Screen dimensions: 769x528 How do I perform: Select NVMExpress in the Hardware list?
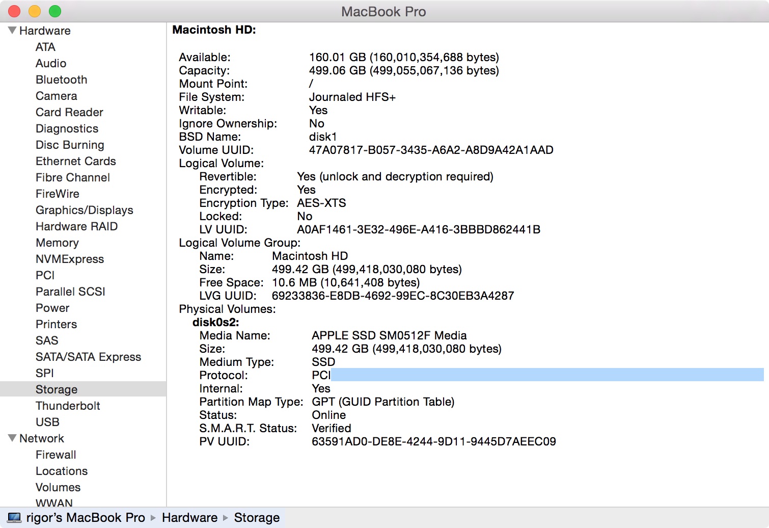[x=70, y=259]
